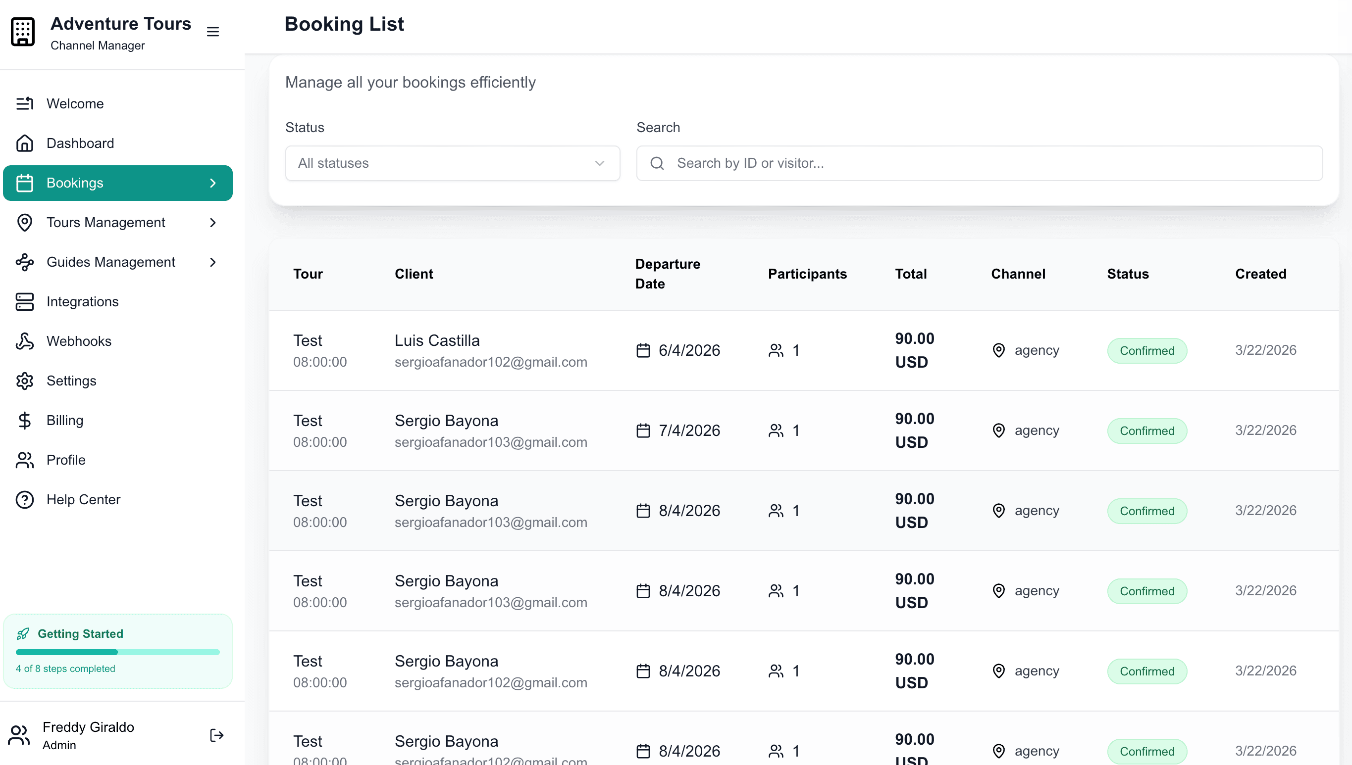
Task: Open the All statuses dropdown
Action: [x=452, y=163]
